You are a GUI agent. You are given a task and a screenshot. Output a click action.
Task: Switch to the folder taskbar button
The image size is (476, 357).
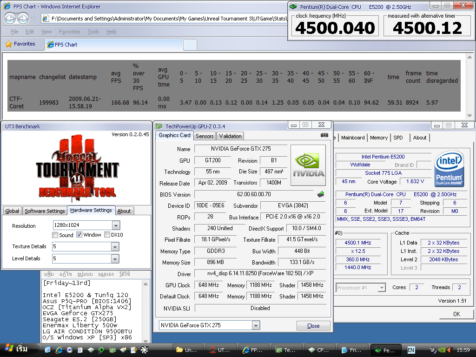(x=188, y=350)
